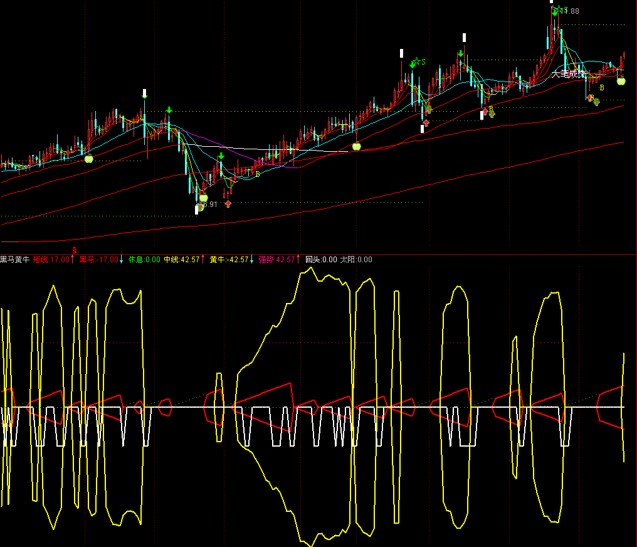
Task: Click the cyan down arrow after 黑马:-17.00
Action: [x=121, y=259]
